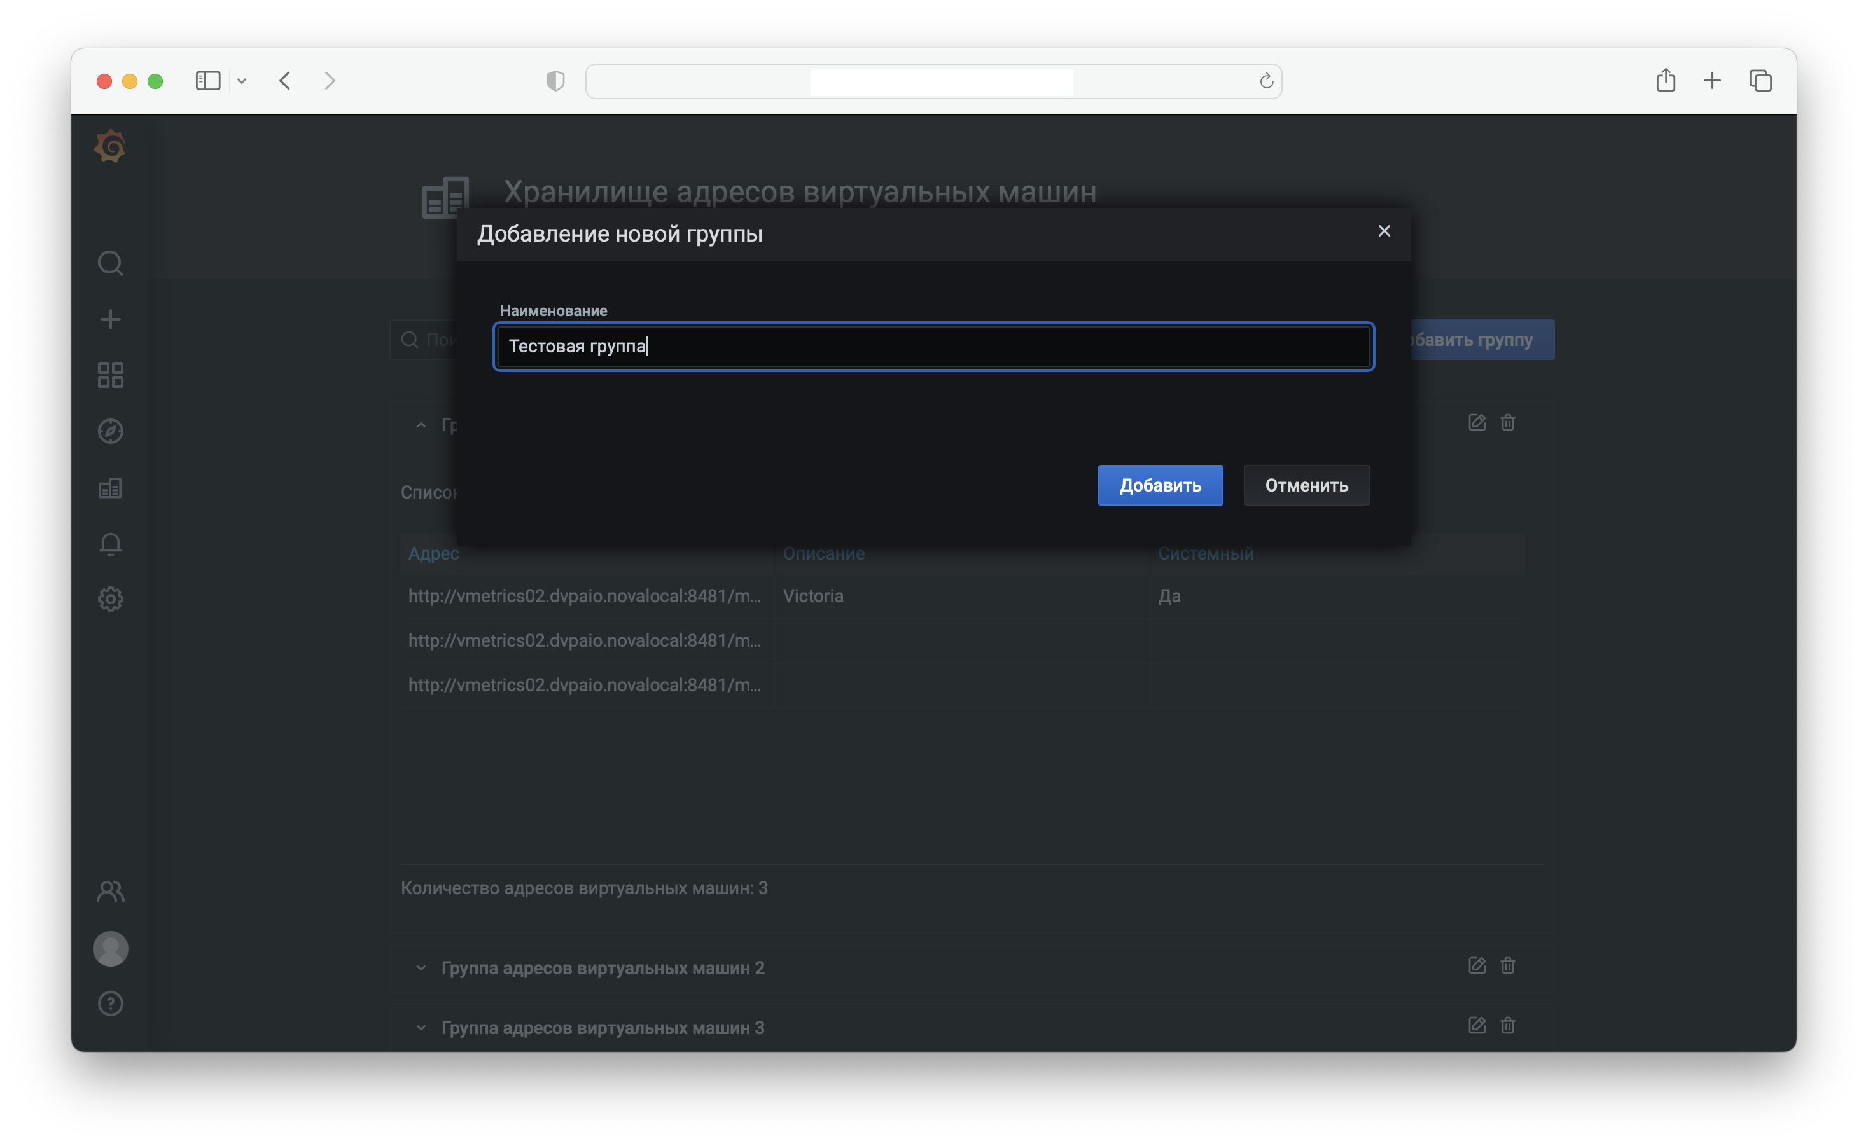The height and width of the screenshot is (1146, 1868).
Task: Edit Группа адресов виртуальных машин 2
Action: (1477, 965)
